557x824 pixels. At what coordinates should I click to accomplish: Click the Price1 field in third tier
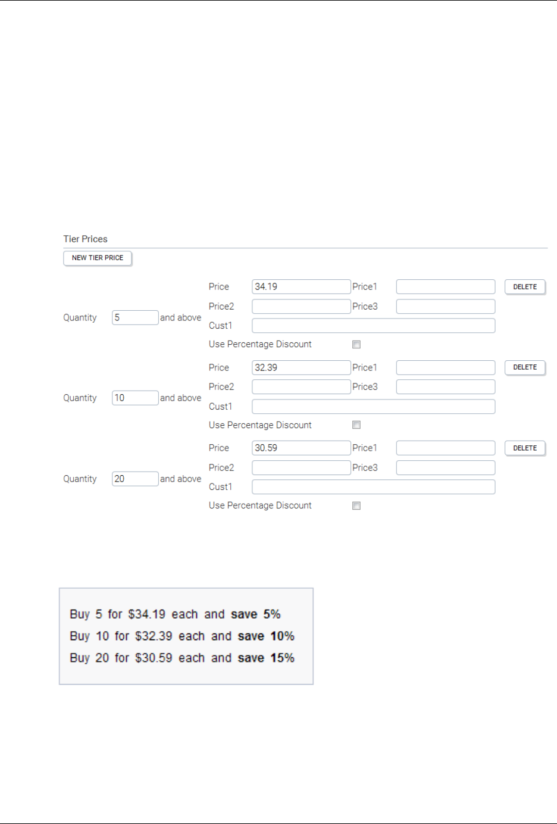446,448
